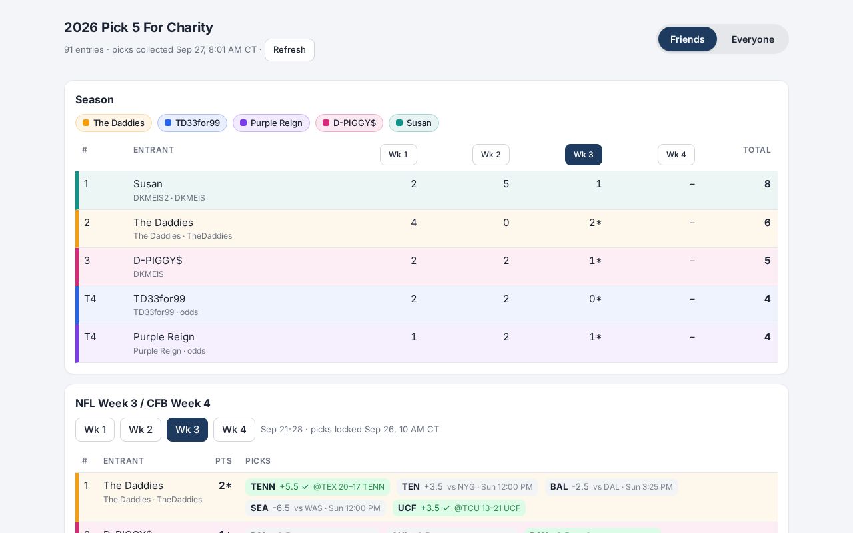Click orange swatch in The Daddies chip
This screenshot has width=853, height=533.
coord(86,123)
